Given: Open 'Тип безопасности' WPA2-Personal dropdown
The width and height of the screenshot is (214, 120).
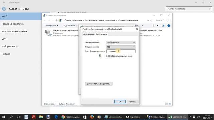Looking at the screenshot, I should (121, 43).
